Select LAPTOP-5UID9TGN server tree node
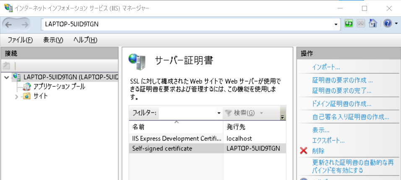Screen dimensions: 401x180 (x=70, y=77)
